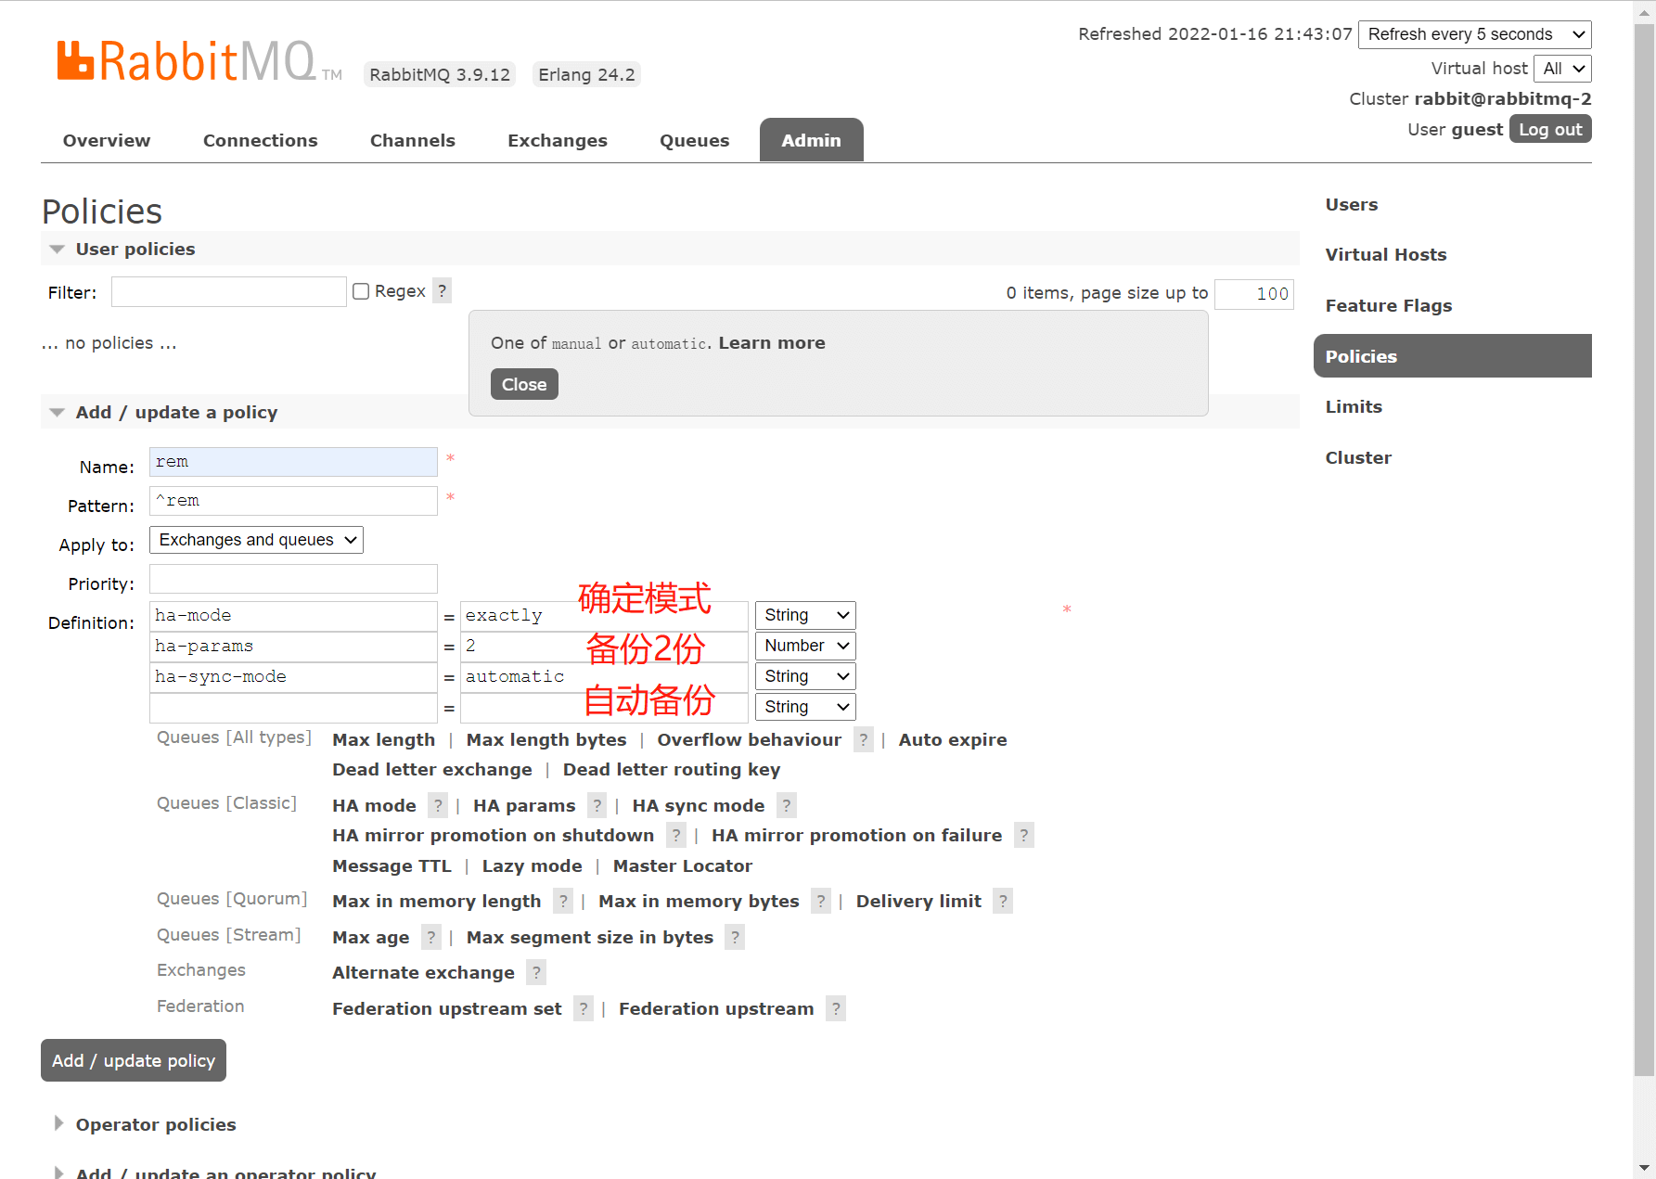Show help for Federation upstream
1656x1179 pixels.
pyautogui.click(x=836, y=1009)
